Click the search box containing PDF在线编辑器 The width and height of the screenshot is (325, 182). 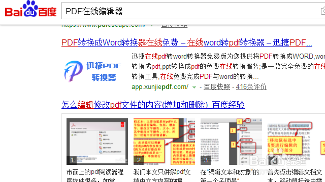pyautogui.click(x=193, y=11)
